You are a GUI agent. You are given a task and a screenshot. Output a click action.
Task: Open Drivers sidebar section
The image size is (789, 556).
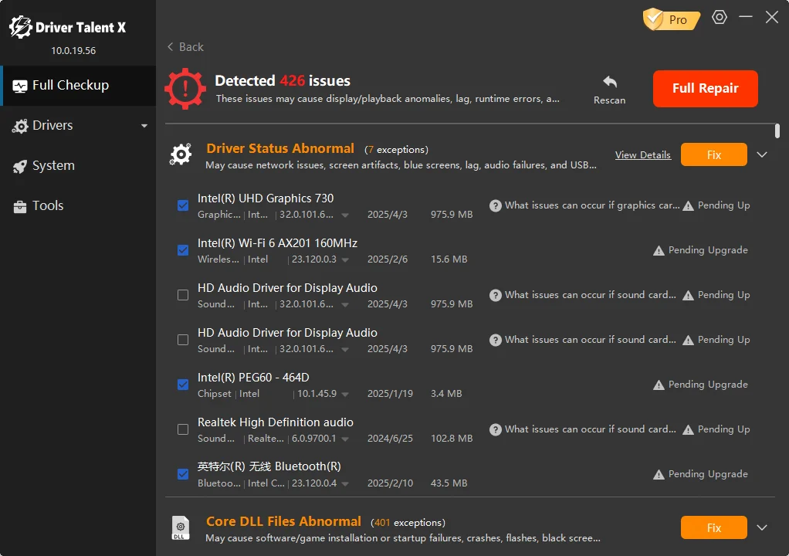pyautogui.click(x=79, y=126)
